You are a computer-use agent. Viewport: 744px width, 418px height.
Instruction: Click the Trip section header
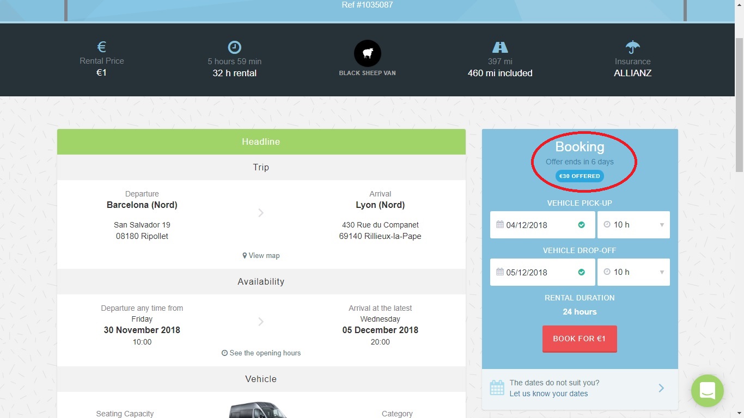click(x=261, y=167)
